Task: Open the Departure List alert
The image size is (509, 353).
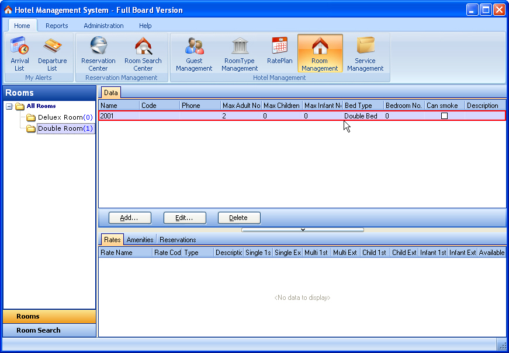Action: [52, 53]
